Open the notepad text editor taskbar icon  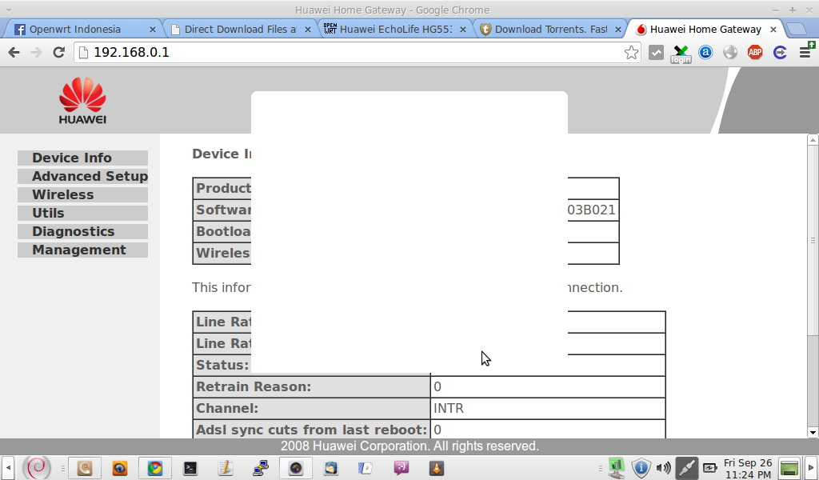[225, 467]
